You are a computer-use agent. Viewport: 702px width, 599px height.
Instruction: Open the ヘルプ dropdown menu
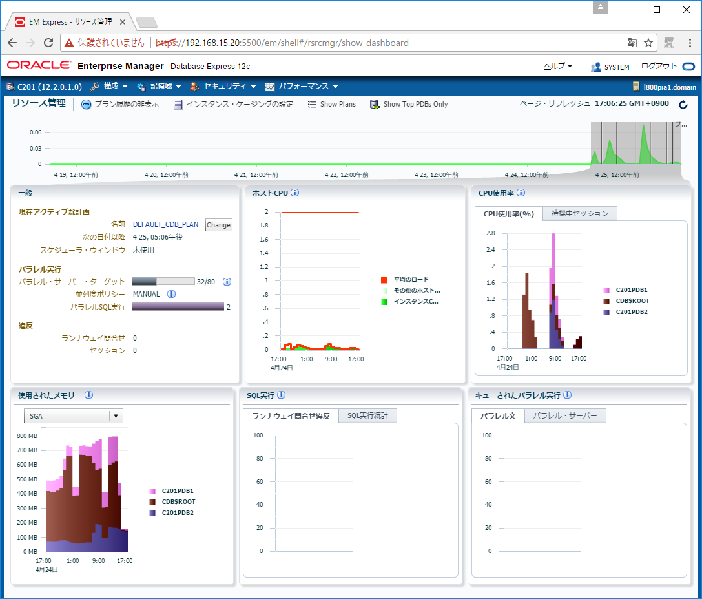[559, 67]
